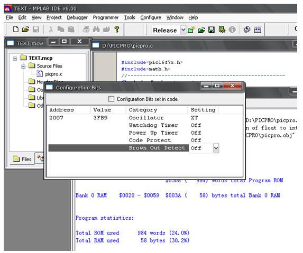Click the Help question mark icon

pyautogui.click(x=117, y=30)
